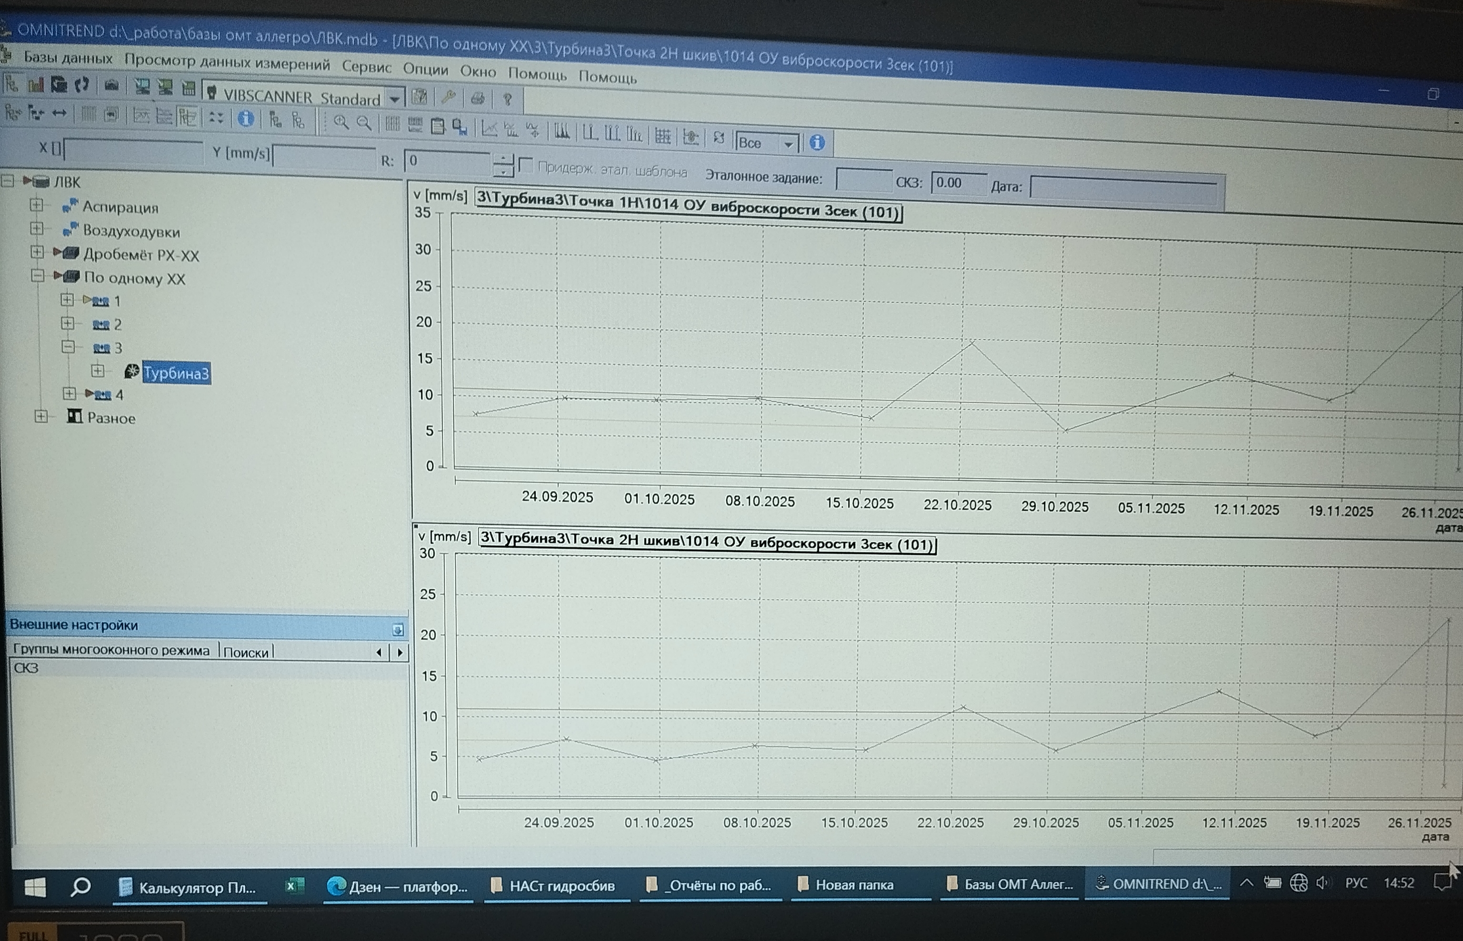Click the zoom in magnifier icon

tap(341, 123)
